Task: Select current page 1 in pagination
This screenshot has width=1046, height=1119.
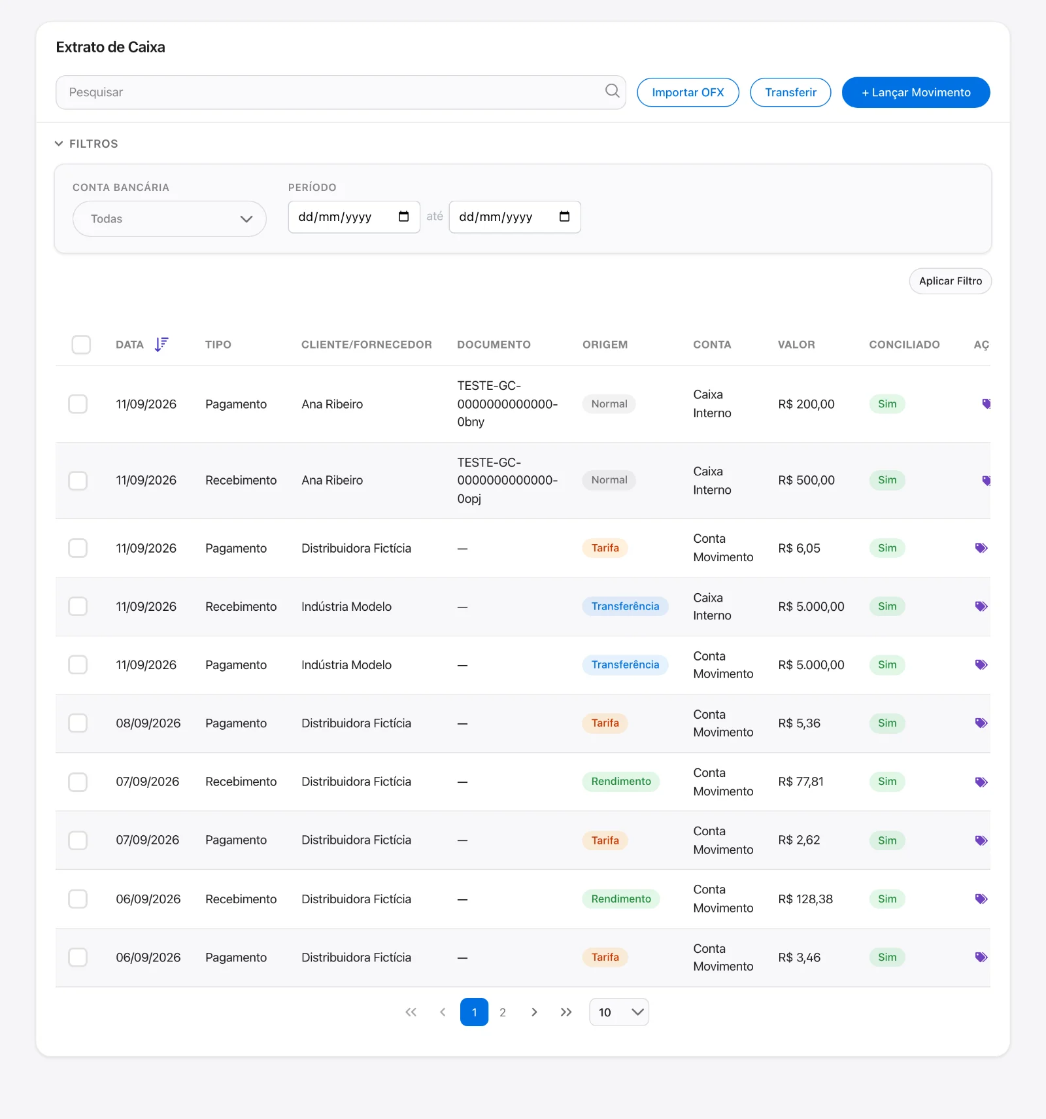Action: coord(474,1012)
